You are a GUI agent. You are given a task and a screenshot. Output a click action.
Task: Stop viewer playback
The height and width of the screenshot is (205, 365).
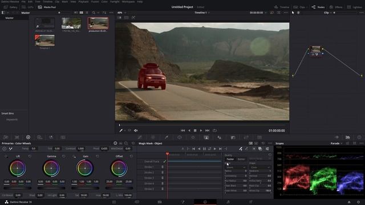coord(195,130)
